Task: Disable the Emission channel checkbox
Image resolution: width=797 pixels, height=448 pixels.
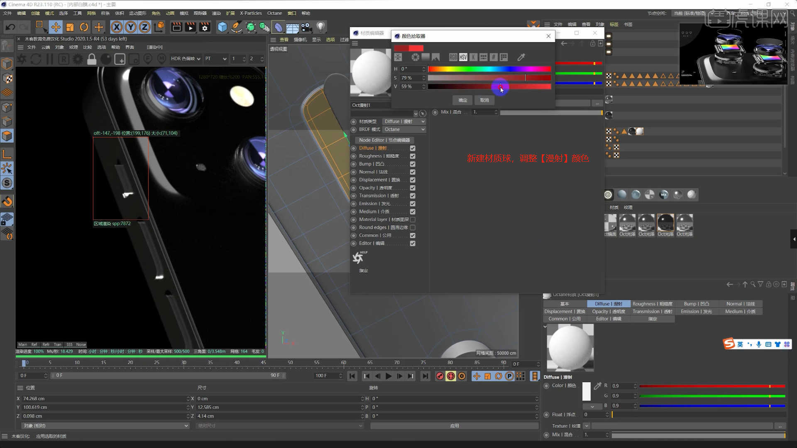Action: [x=412, y=204]
